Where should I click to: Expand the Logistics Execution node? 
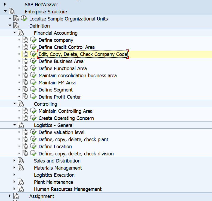pos(14,175)
